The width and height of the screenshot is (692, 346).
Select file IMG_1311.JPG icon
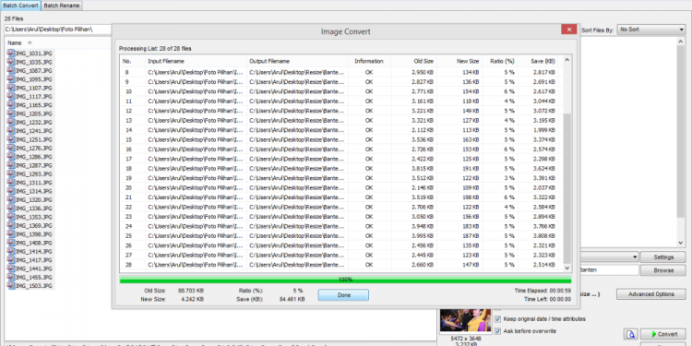[11, 182]
